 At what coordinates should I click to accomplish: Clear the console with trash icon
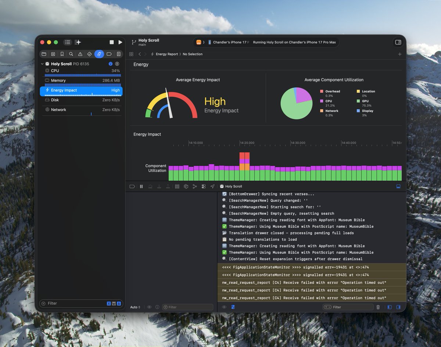coord(378,307)
